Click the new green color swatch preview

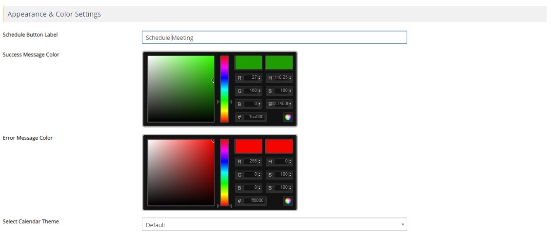click(249, 63)
